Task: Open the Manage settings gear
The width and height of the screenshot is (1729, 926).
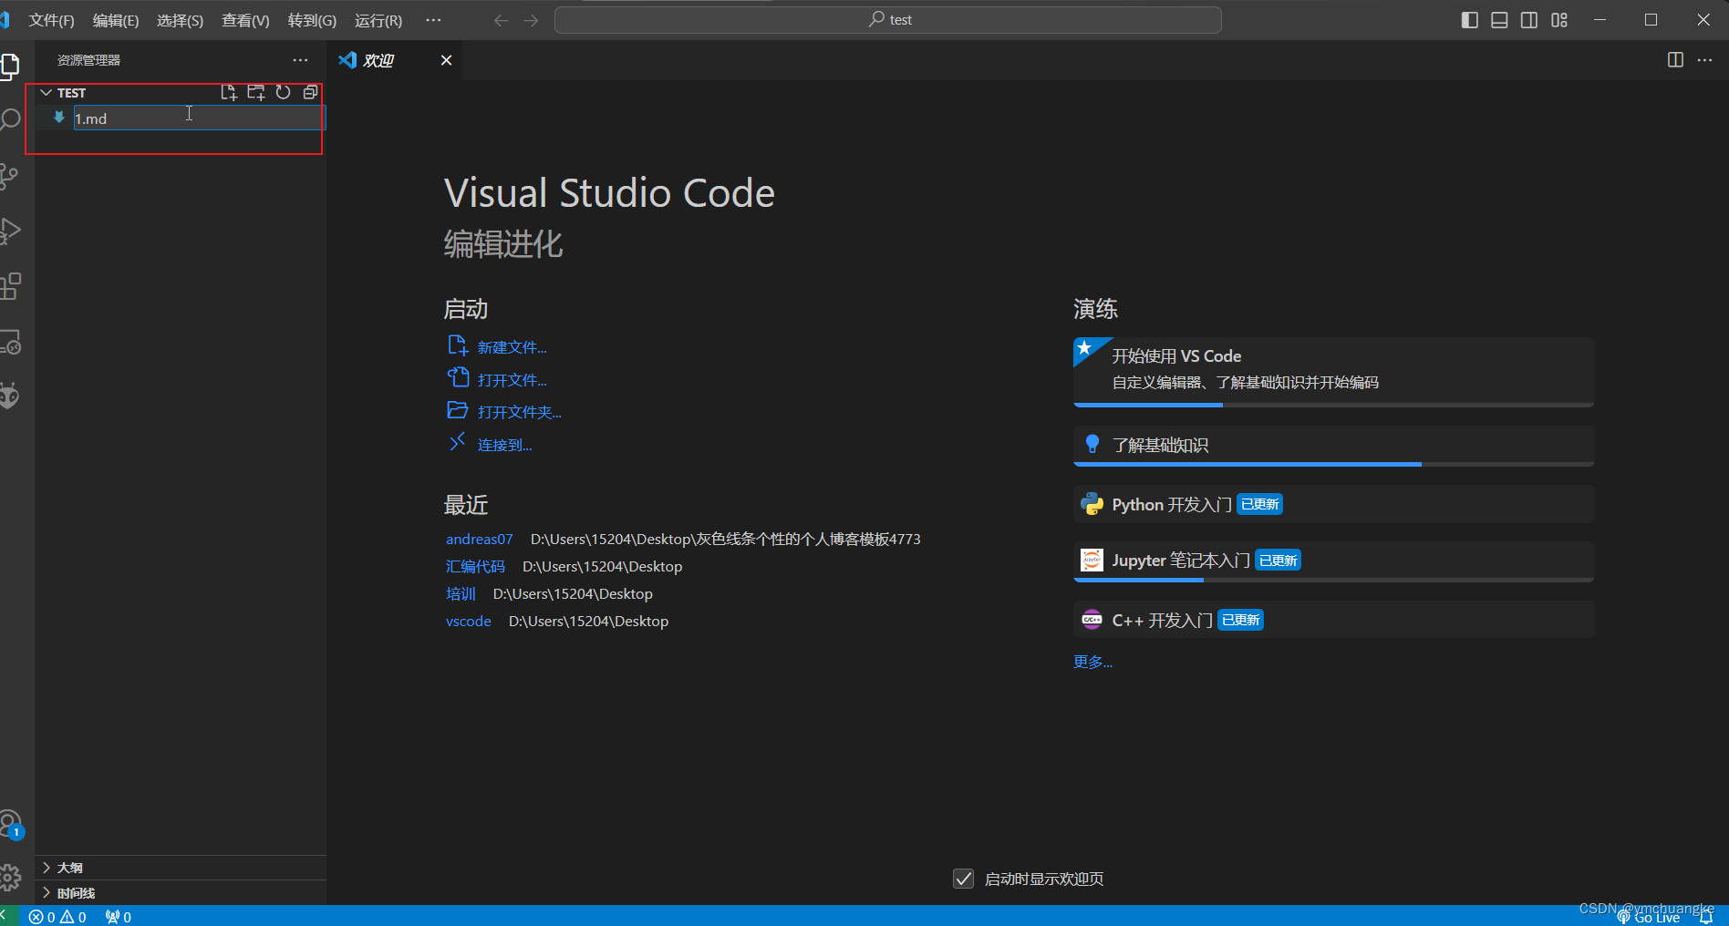Action: 10,878
